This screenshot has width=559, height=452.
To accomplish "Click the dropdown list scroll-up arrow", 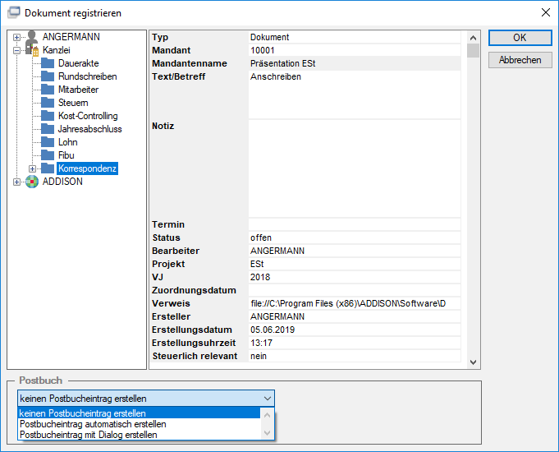I will click(268, 415).
